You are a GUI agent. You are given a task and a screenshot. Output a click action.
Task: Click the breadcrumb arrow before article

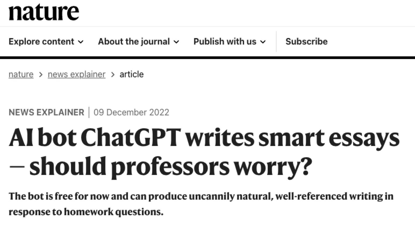113,75
